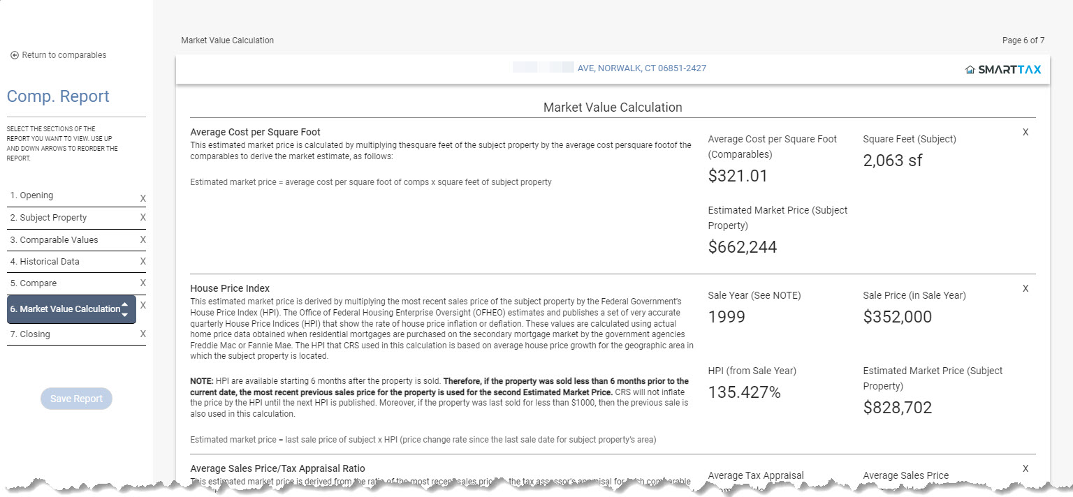The image size is (1073, 497).
Task: Remove the Closing section with its X
Action: 143,334
